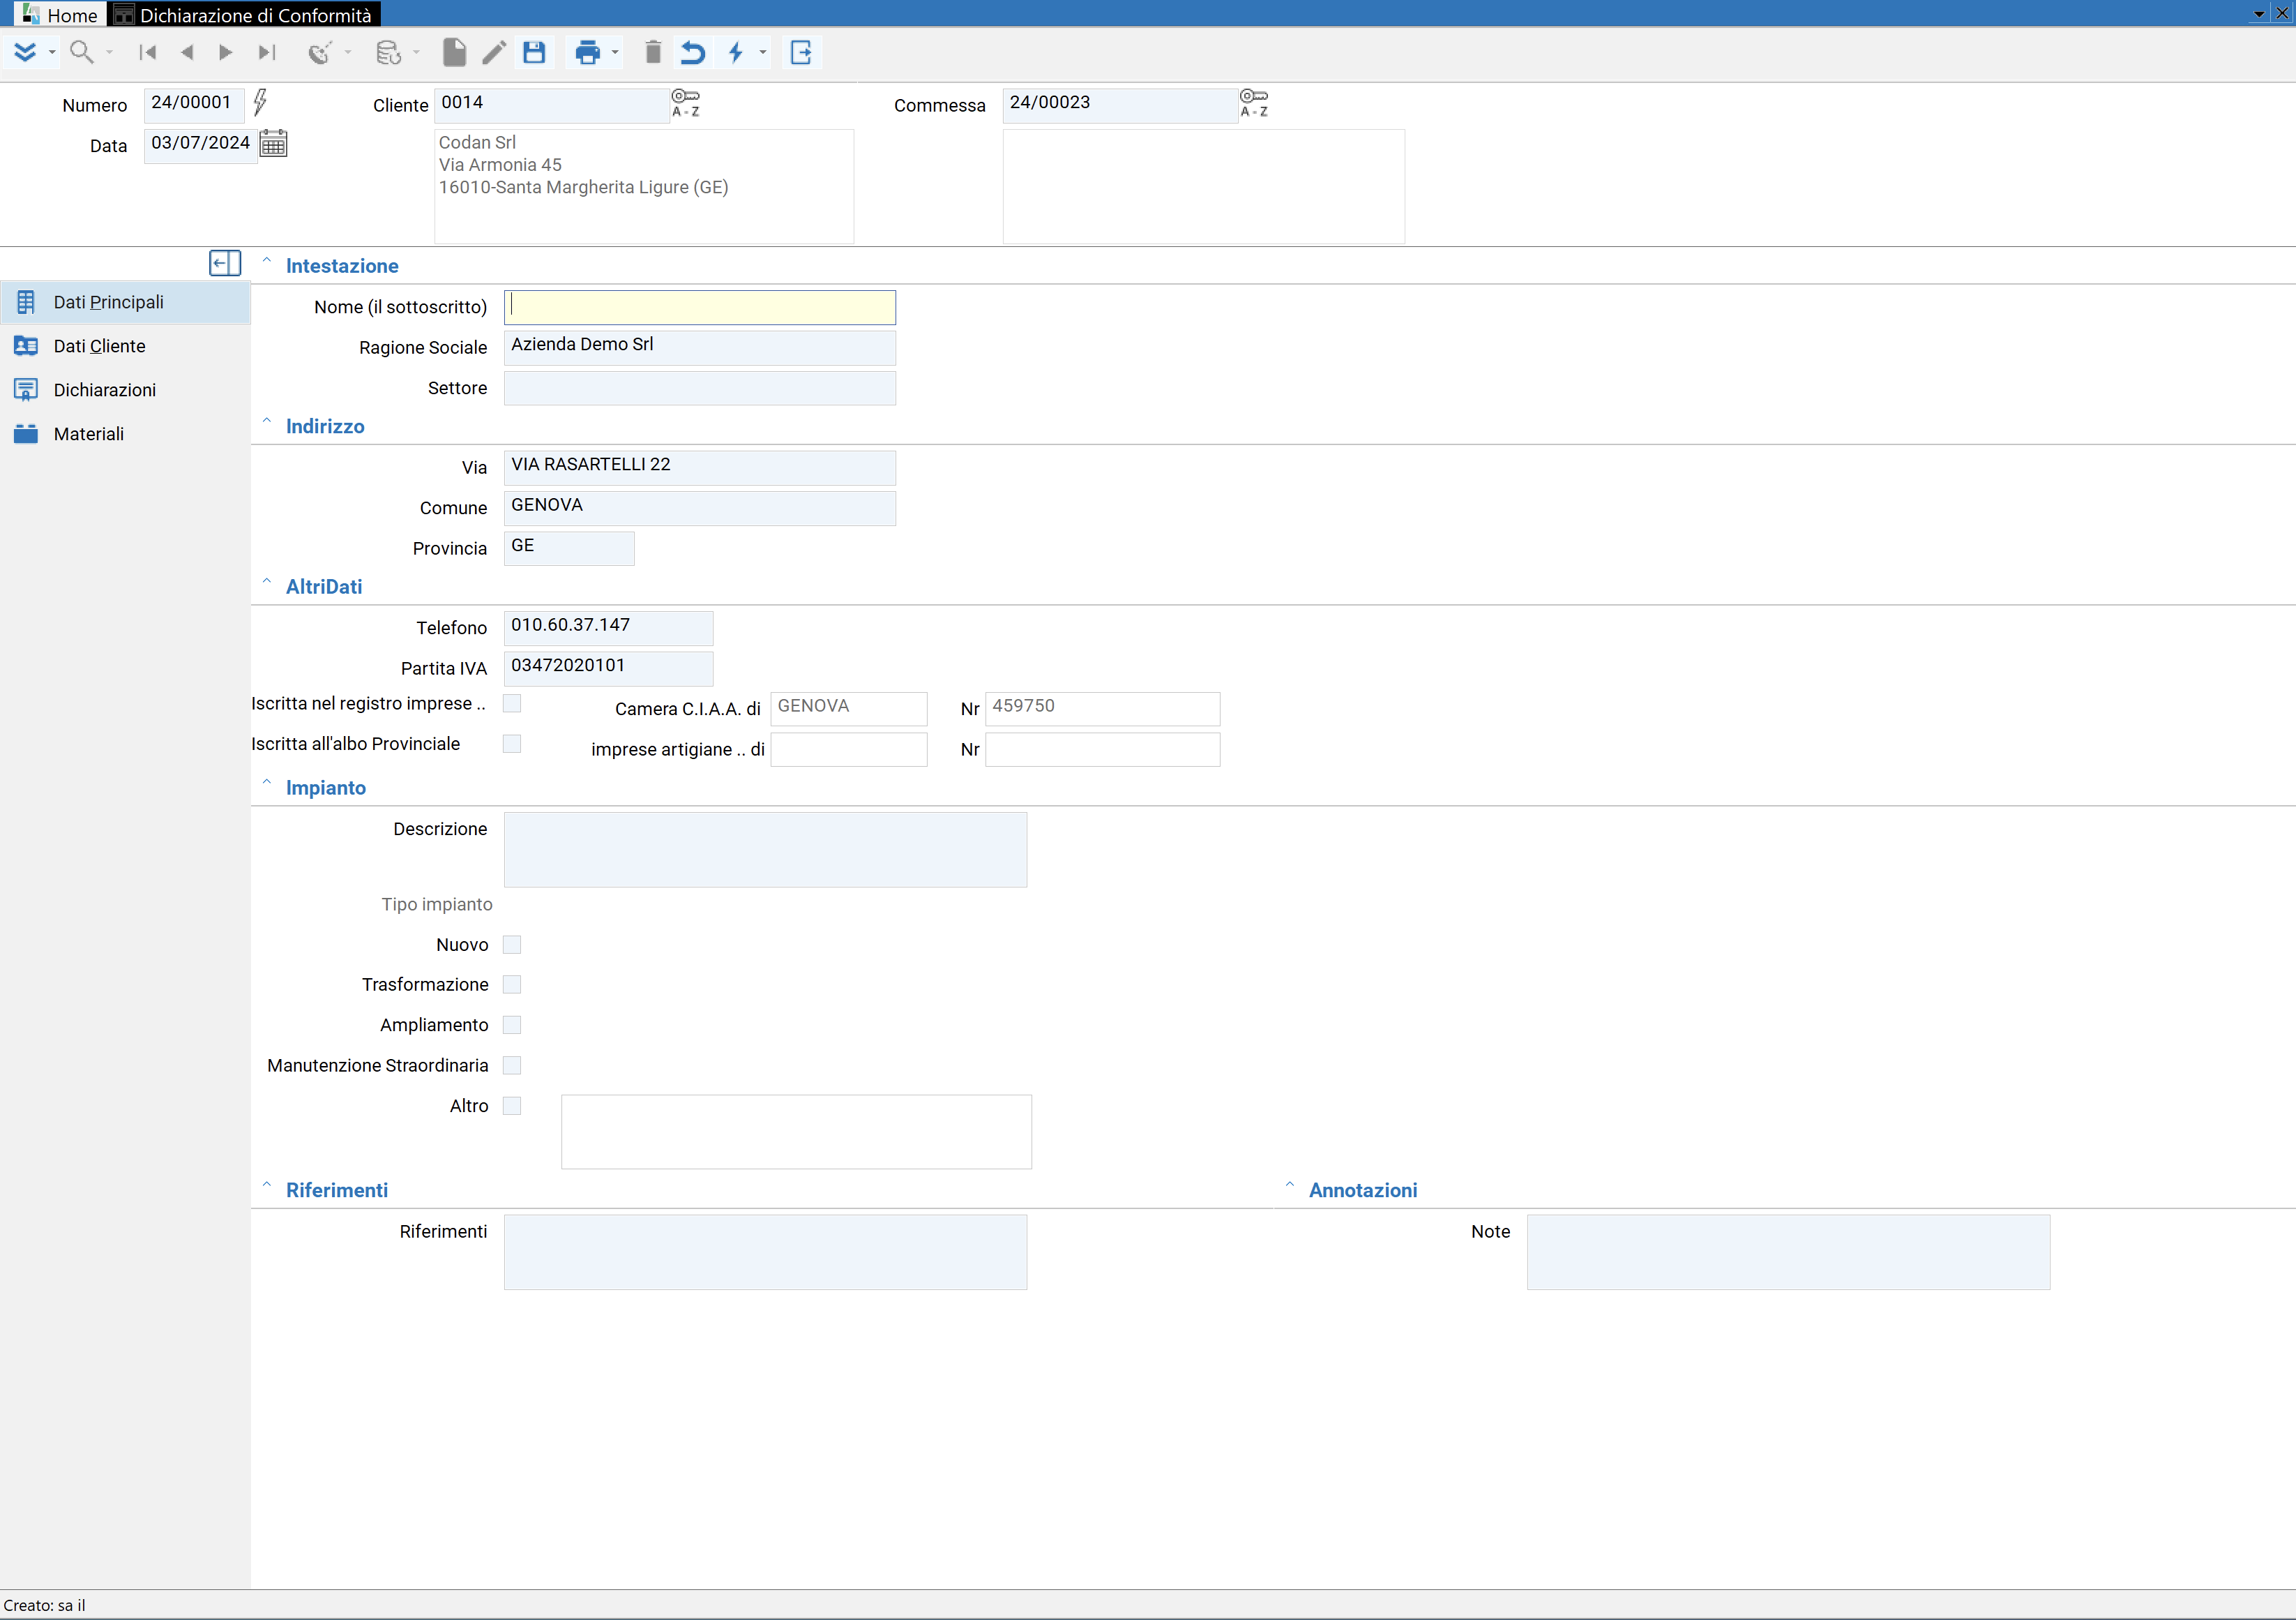Tick Manutenzione Straordinaria checkbox
The height and width of the screenshot is (1620, 2296).
pyautogui.click(x=512, y=1065)
